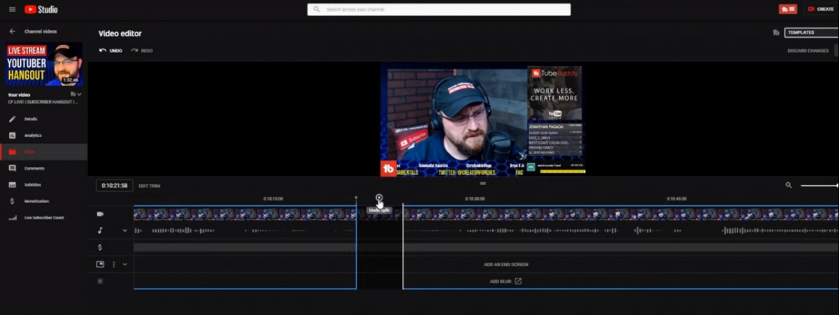Expand the audio track chevron
The image size is (839, 315).
click(125, 230)
